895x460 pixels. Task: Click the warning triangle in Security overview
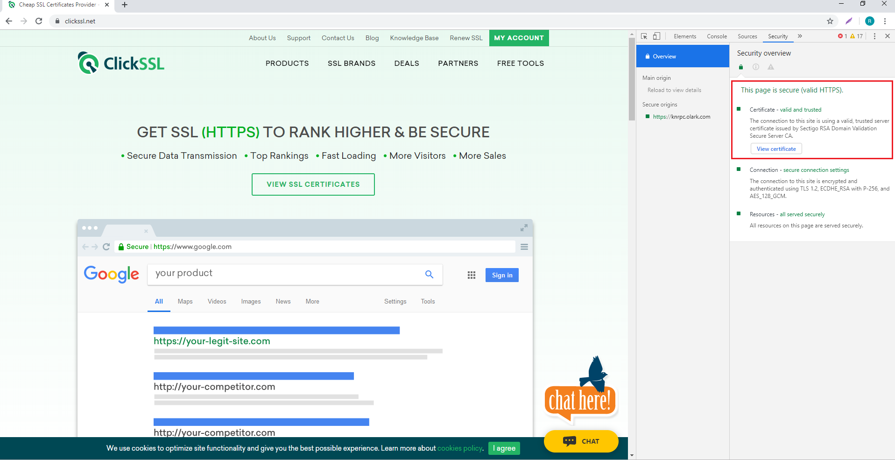pyautogui.click(x=771, y=67)
